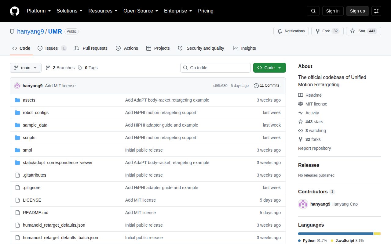This screenshot has height=244, width=391.
Task: Select the Security and quality tab
Action: point(201,48)
